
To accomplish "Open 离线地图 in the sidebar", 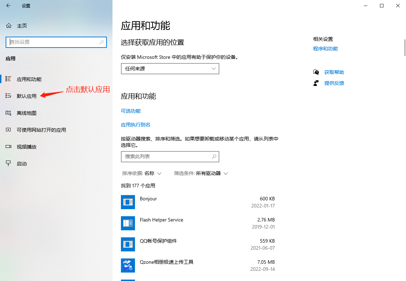I will (x=26, y=113).
